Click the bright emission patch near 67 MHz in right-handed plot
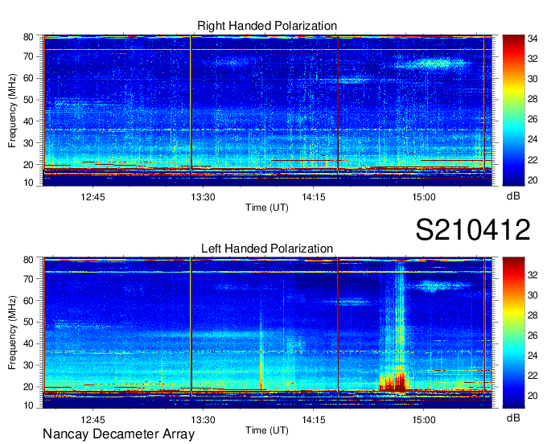Screen dimensions: 547x444 (x=433, y=64)
